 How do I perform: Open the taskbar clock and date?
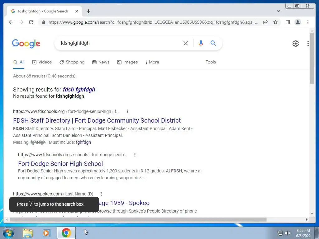(x=303, y=233)
